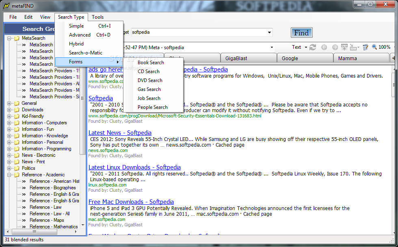Screen dimensions: 398x247
Task: Open the View menu
Action: 45,17
